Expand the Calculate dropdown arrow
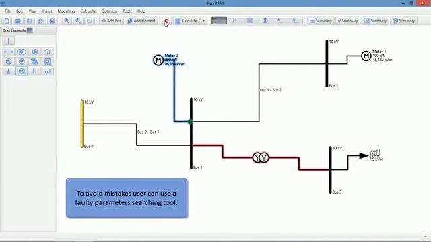Screen dimensions: 431x242 203,21
